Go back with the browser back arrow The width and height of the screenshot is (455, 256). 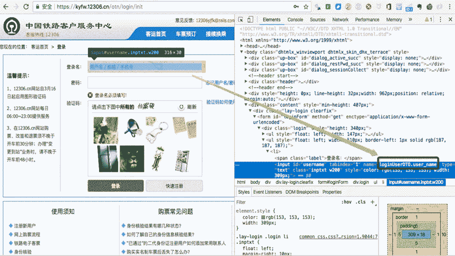6,7
